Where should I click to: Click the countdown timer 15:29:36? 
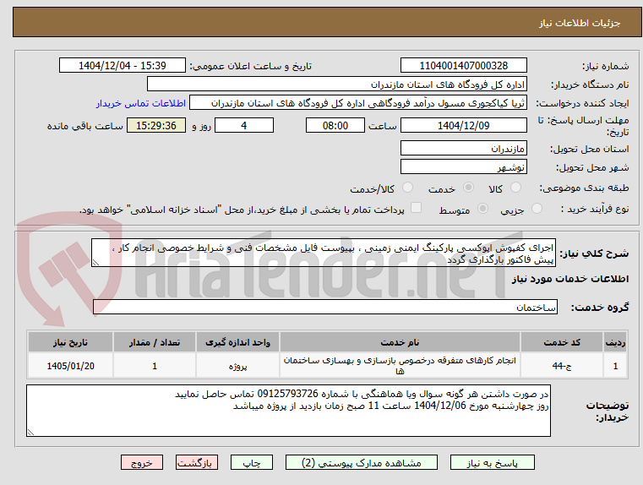pyautogui.click(x=156, y=125)
